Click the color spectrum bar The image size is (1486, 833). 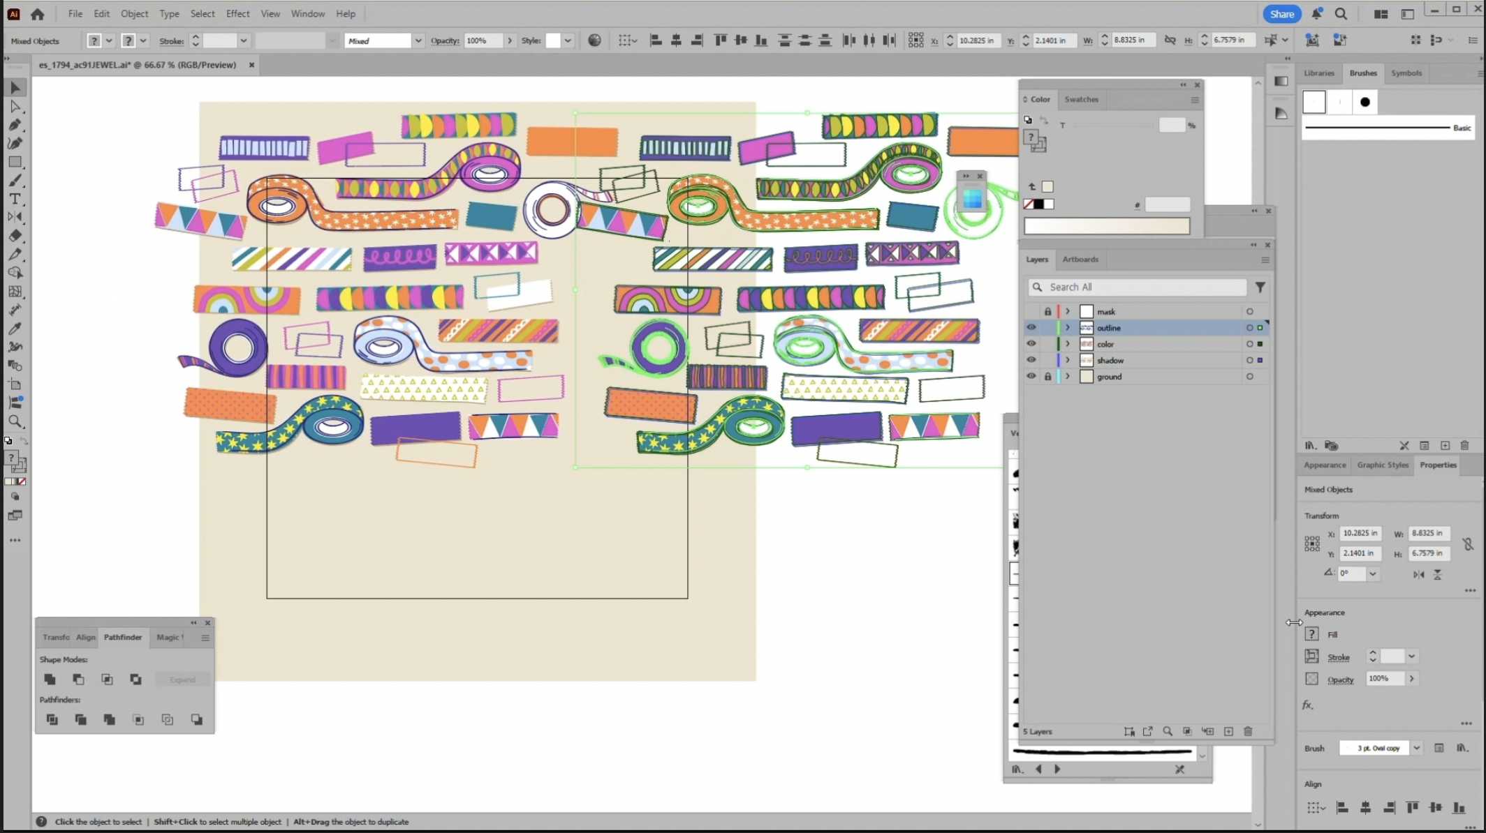(1107, 226)
